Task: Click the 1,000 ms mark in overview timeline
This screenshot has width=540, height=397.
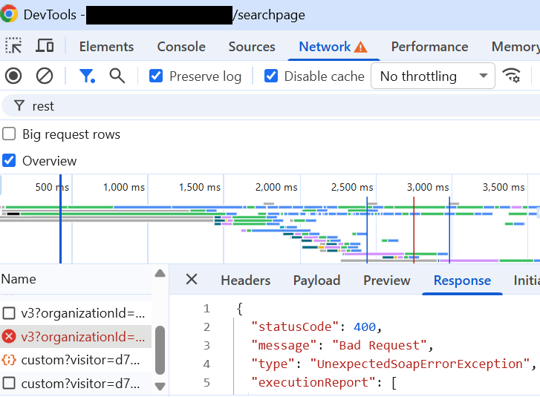Action: click(124, 187)
